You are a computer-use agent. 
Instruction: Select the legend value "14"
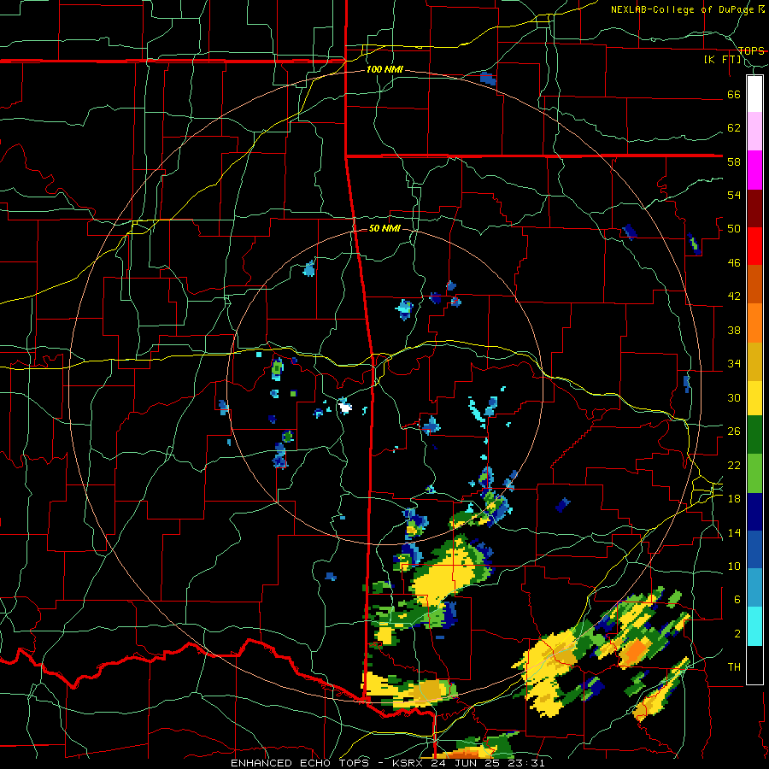coord(734,532)
